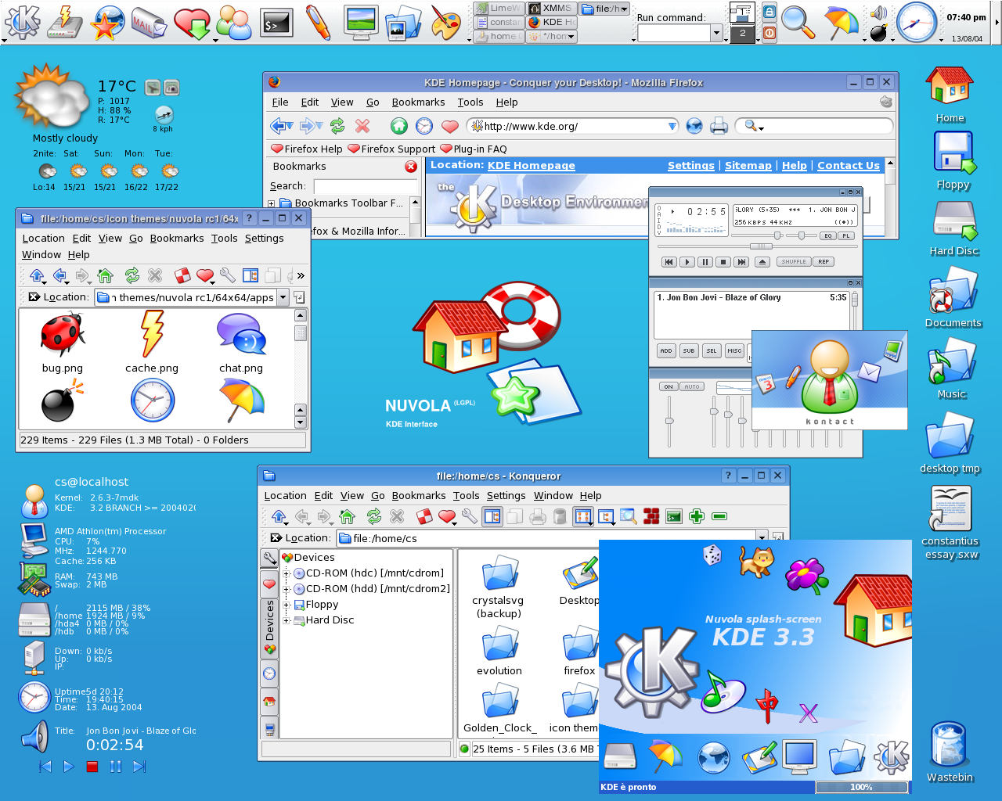Toggle Repeat in XMMS
Image resolution: width=1002 pixels, height=801 pixels.
(x=822, y=261)
